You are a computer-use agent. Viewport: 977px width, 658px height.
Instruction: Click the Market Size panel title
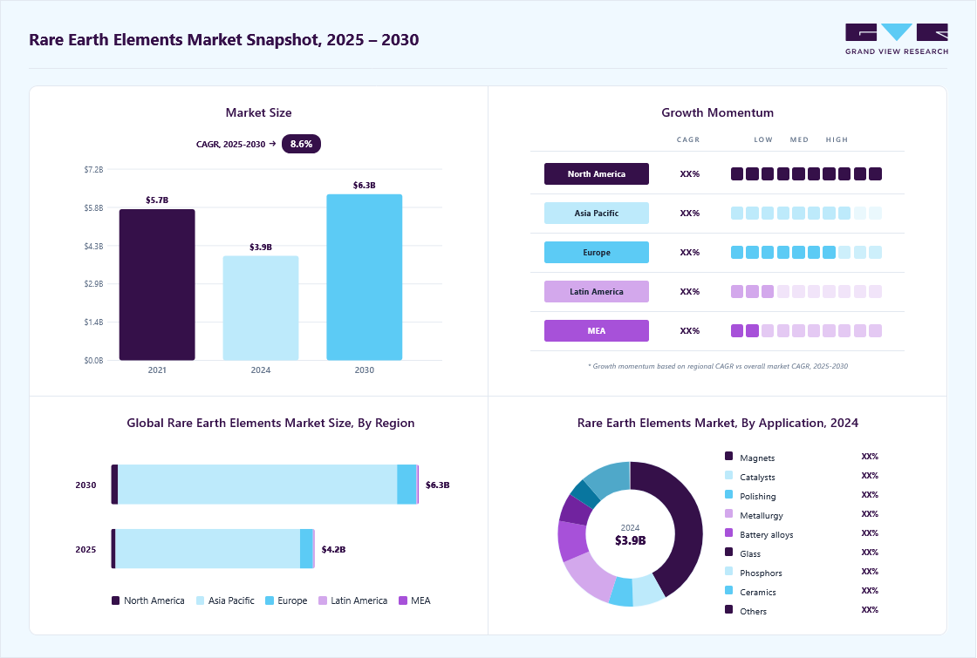click(258, 112)
